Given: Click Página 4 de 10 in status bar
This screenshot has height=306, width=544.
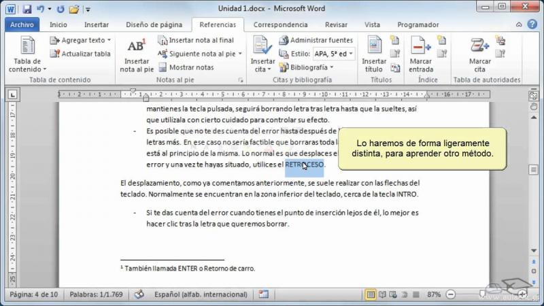Looking at the screenshot, I should click(33, 294).
